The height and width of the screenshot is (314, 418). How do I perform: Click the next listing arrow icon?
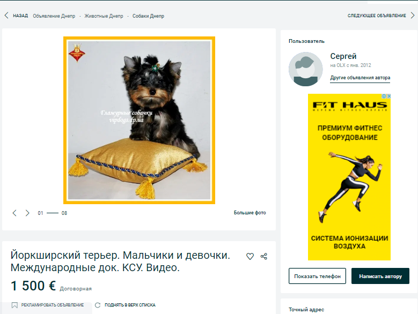[x=413, y=16]
